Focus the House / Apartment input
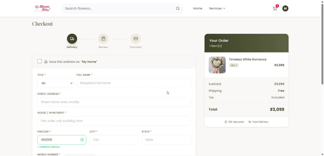 pyautogui.click(x=114, y=121)
